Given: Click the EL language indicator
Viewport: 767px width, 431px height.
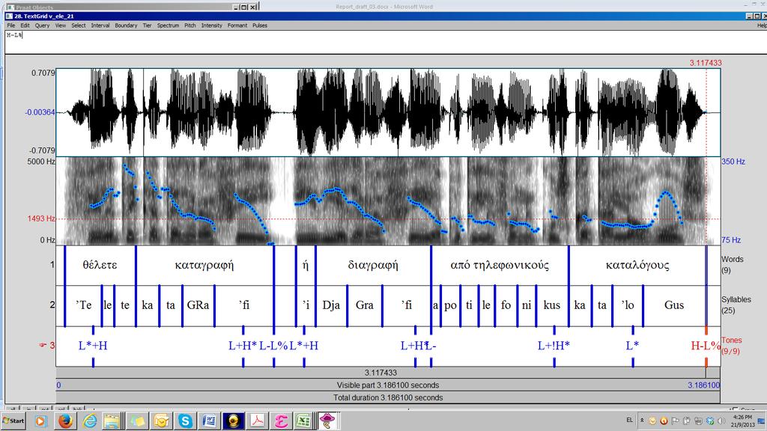Looking at the screenshot, I should (629, 421).
